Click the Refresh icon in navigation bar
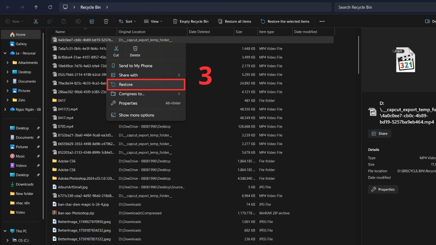The image size is (436, 245). pos(50,7)
